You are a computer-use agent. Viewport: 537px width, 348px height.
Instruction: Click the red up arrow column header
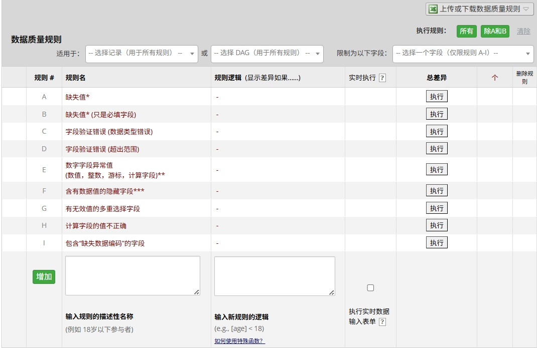[x=494, y=78]
